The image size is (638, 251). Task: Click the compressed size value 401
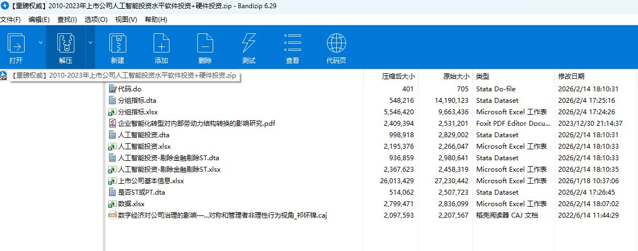408,89
